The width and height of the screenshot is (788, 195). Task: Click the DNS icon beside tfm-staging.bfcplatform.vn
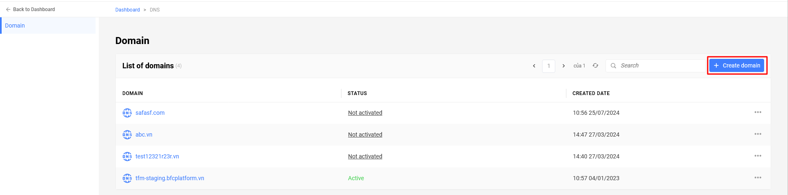click(127, 178)
